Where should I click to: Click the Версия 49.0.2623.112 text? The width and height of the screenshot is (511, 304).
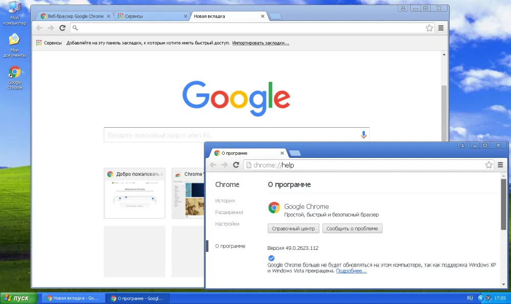[293, 248]
